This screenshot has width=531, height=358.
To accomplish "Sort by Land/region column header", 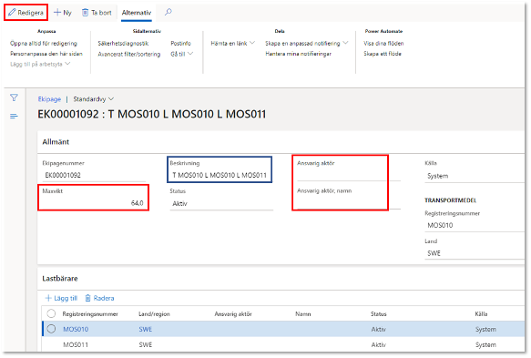I will (x=154, y=314).
